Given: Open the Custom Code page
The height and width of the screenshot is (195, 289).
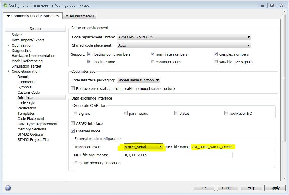Looking at the screenshot, I should pos(29,93).
